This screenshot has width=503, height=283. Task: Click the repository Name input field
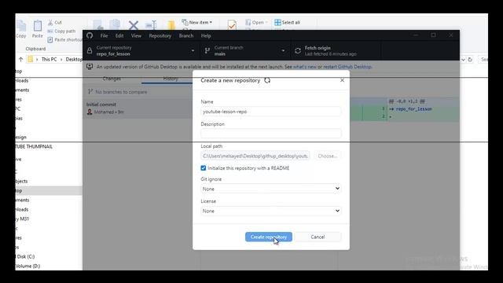(270, 112)
